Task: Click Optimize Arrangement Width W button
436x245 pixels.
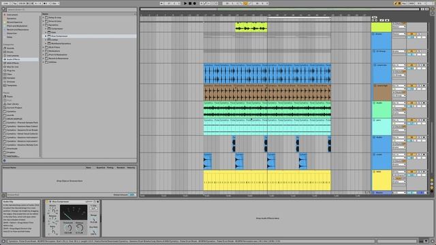Action: click(427, 9)
